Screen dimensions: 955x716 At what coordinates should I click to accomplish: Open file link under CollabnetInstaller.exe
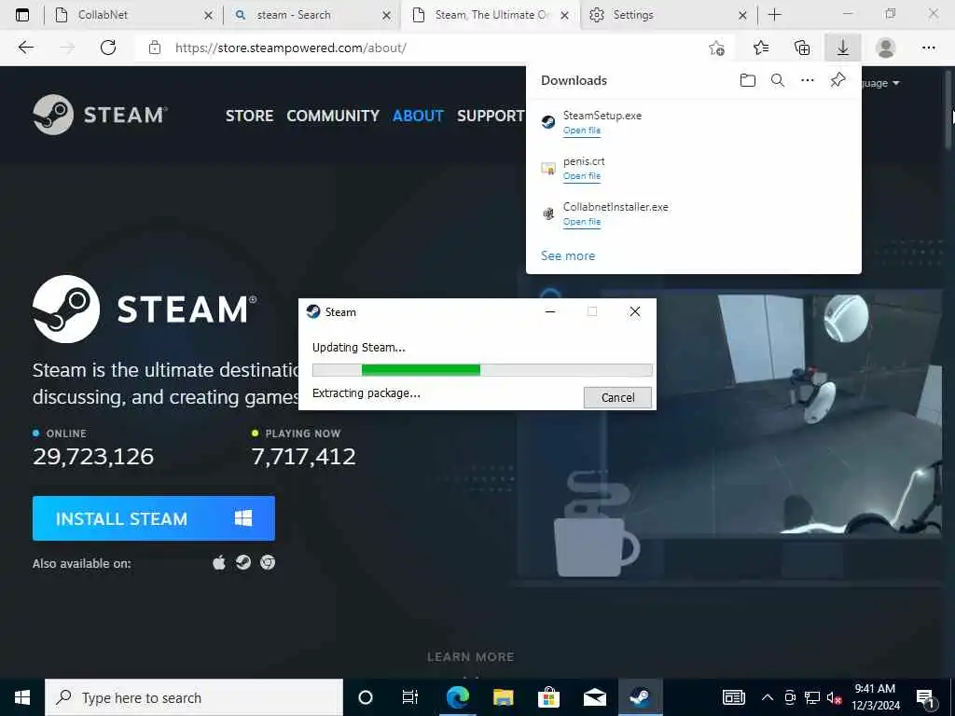(x=582, y=222)
